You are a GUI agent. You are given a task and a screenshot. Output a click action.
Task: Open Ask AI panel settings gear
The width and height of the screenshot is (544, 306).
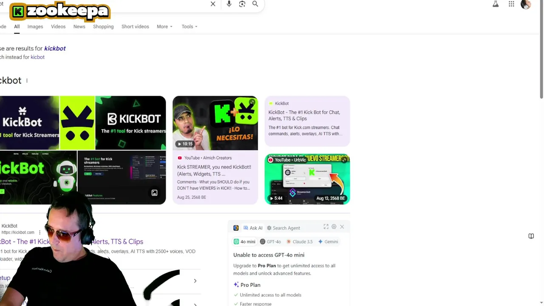tap(334, 227)
